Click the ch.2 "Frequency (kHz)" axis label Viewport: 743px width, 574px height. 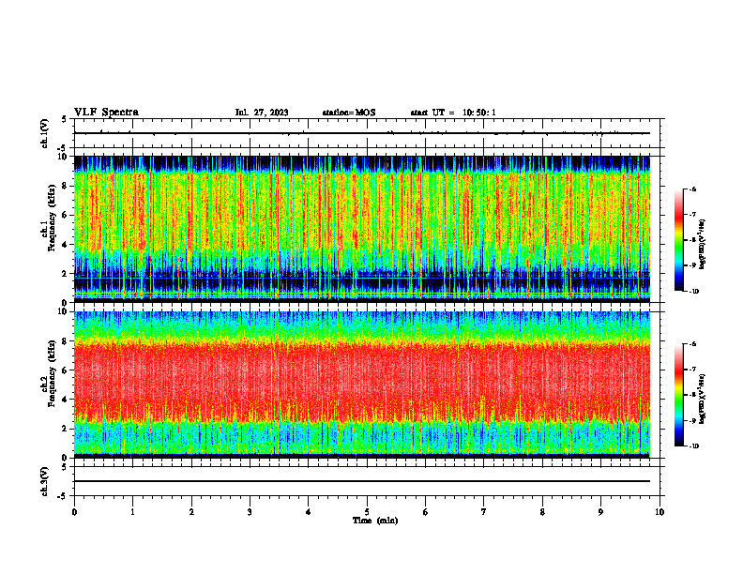[x=52, y=373]
